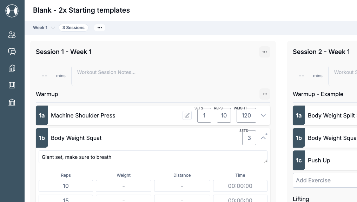Open the bookmark library icon in sidebar

(12, 85)
